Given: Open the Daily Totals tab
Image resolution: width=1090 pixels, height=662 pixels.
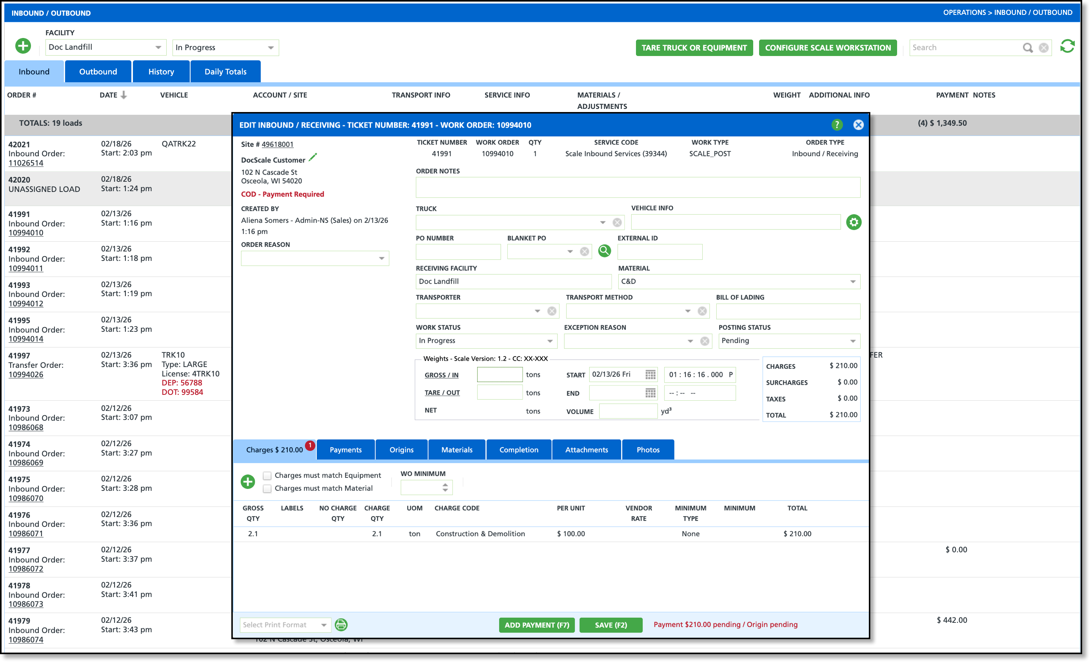Looking at the screenshot, I should 225,72.
